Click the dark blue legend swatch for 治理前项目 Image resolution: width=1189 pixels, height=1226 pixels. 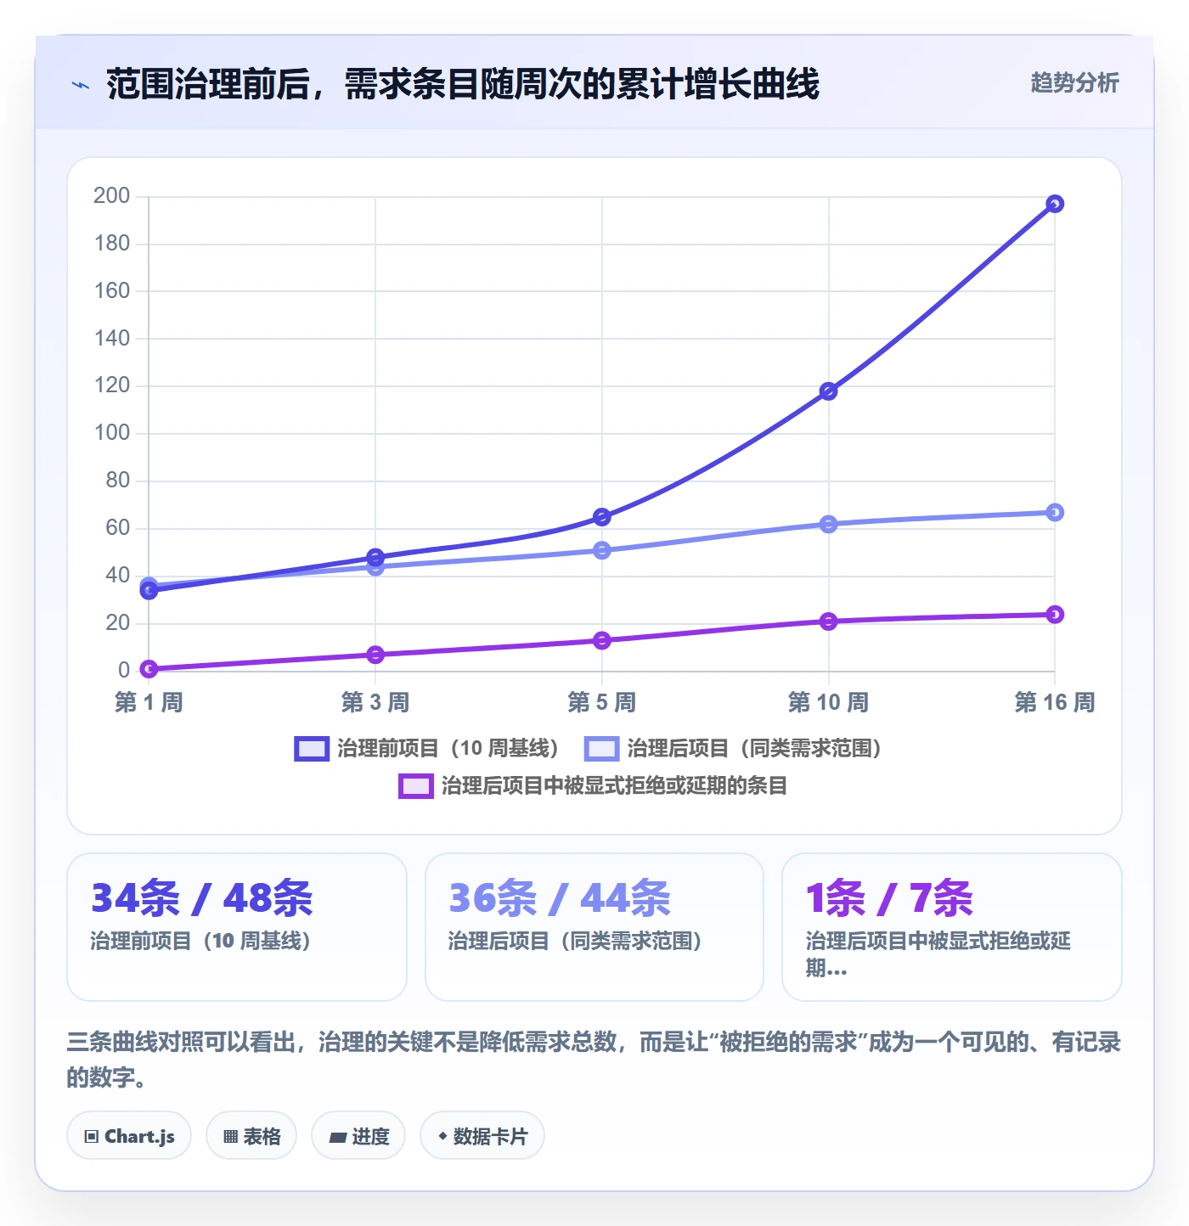(312, 748)
